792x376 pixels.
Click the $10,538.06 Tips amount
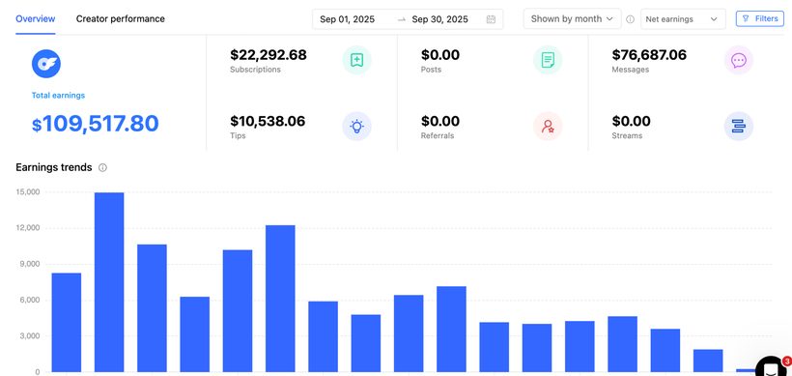pyautogui.click(x=268, y=121)
